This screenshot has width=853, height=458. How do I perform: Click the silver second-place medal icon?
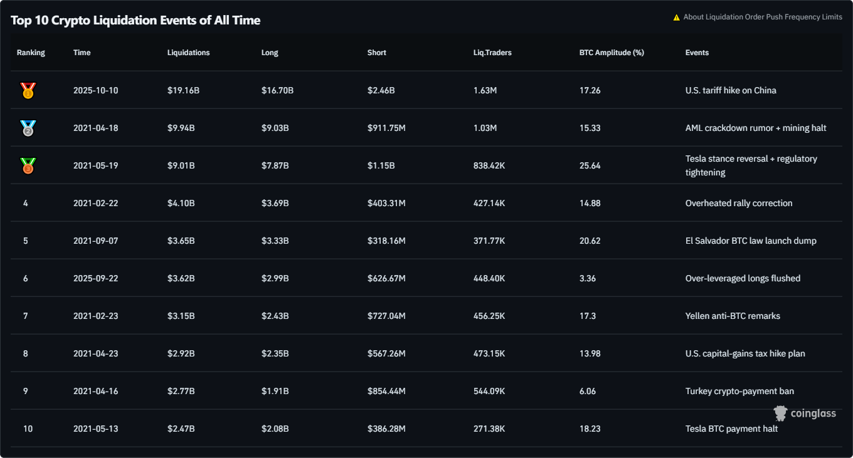(28, 128)
